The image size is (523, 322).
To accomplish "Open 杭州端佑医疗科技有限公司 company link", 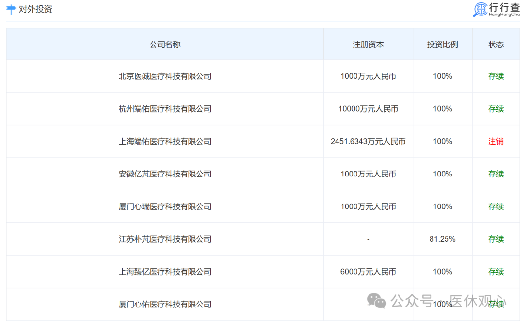I will click(x=165, y=109).
